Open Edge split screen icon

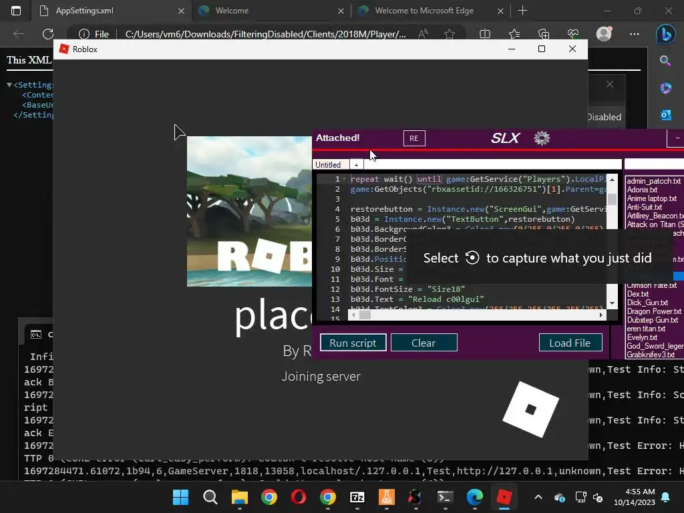(485, 33)
